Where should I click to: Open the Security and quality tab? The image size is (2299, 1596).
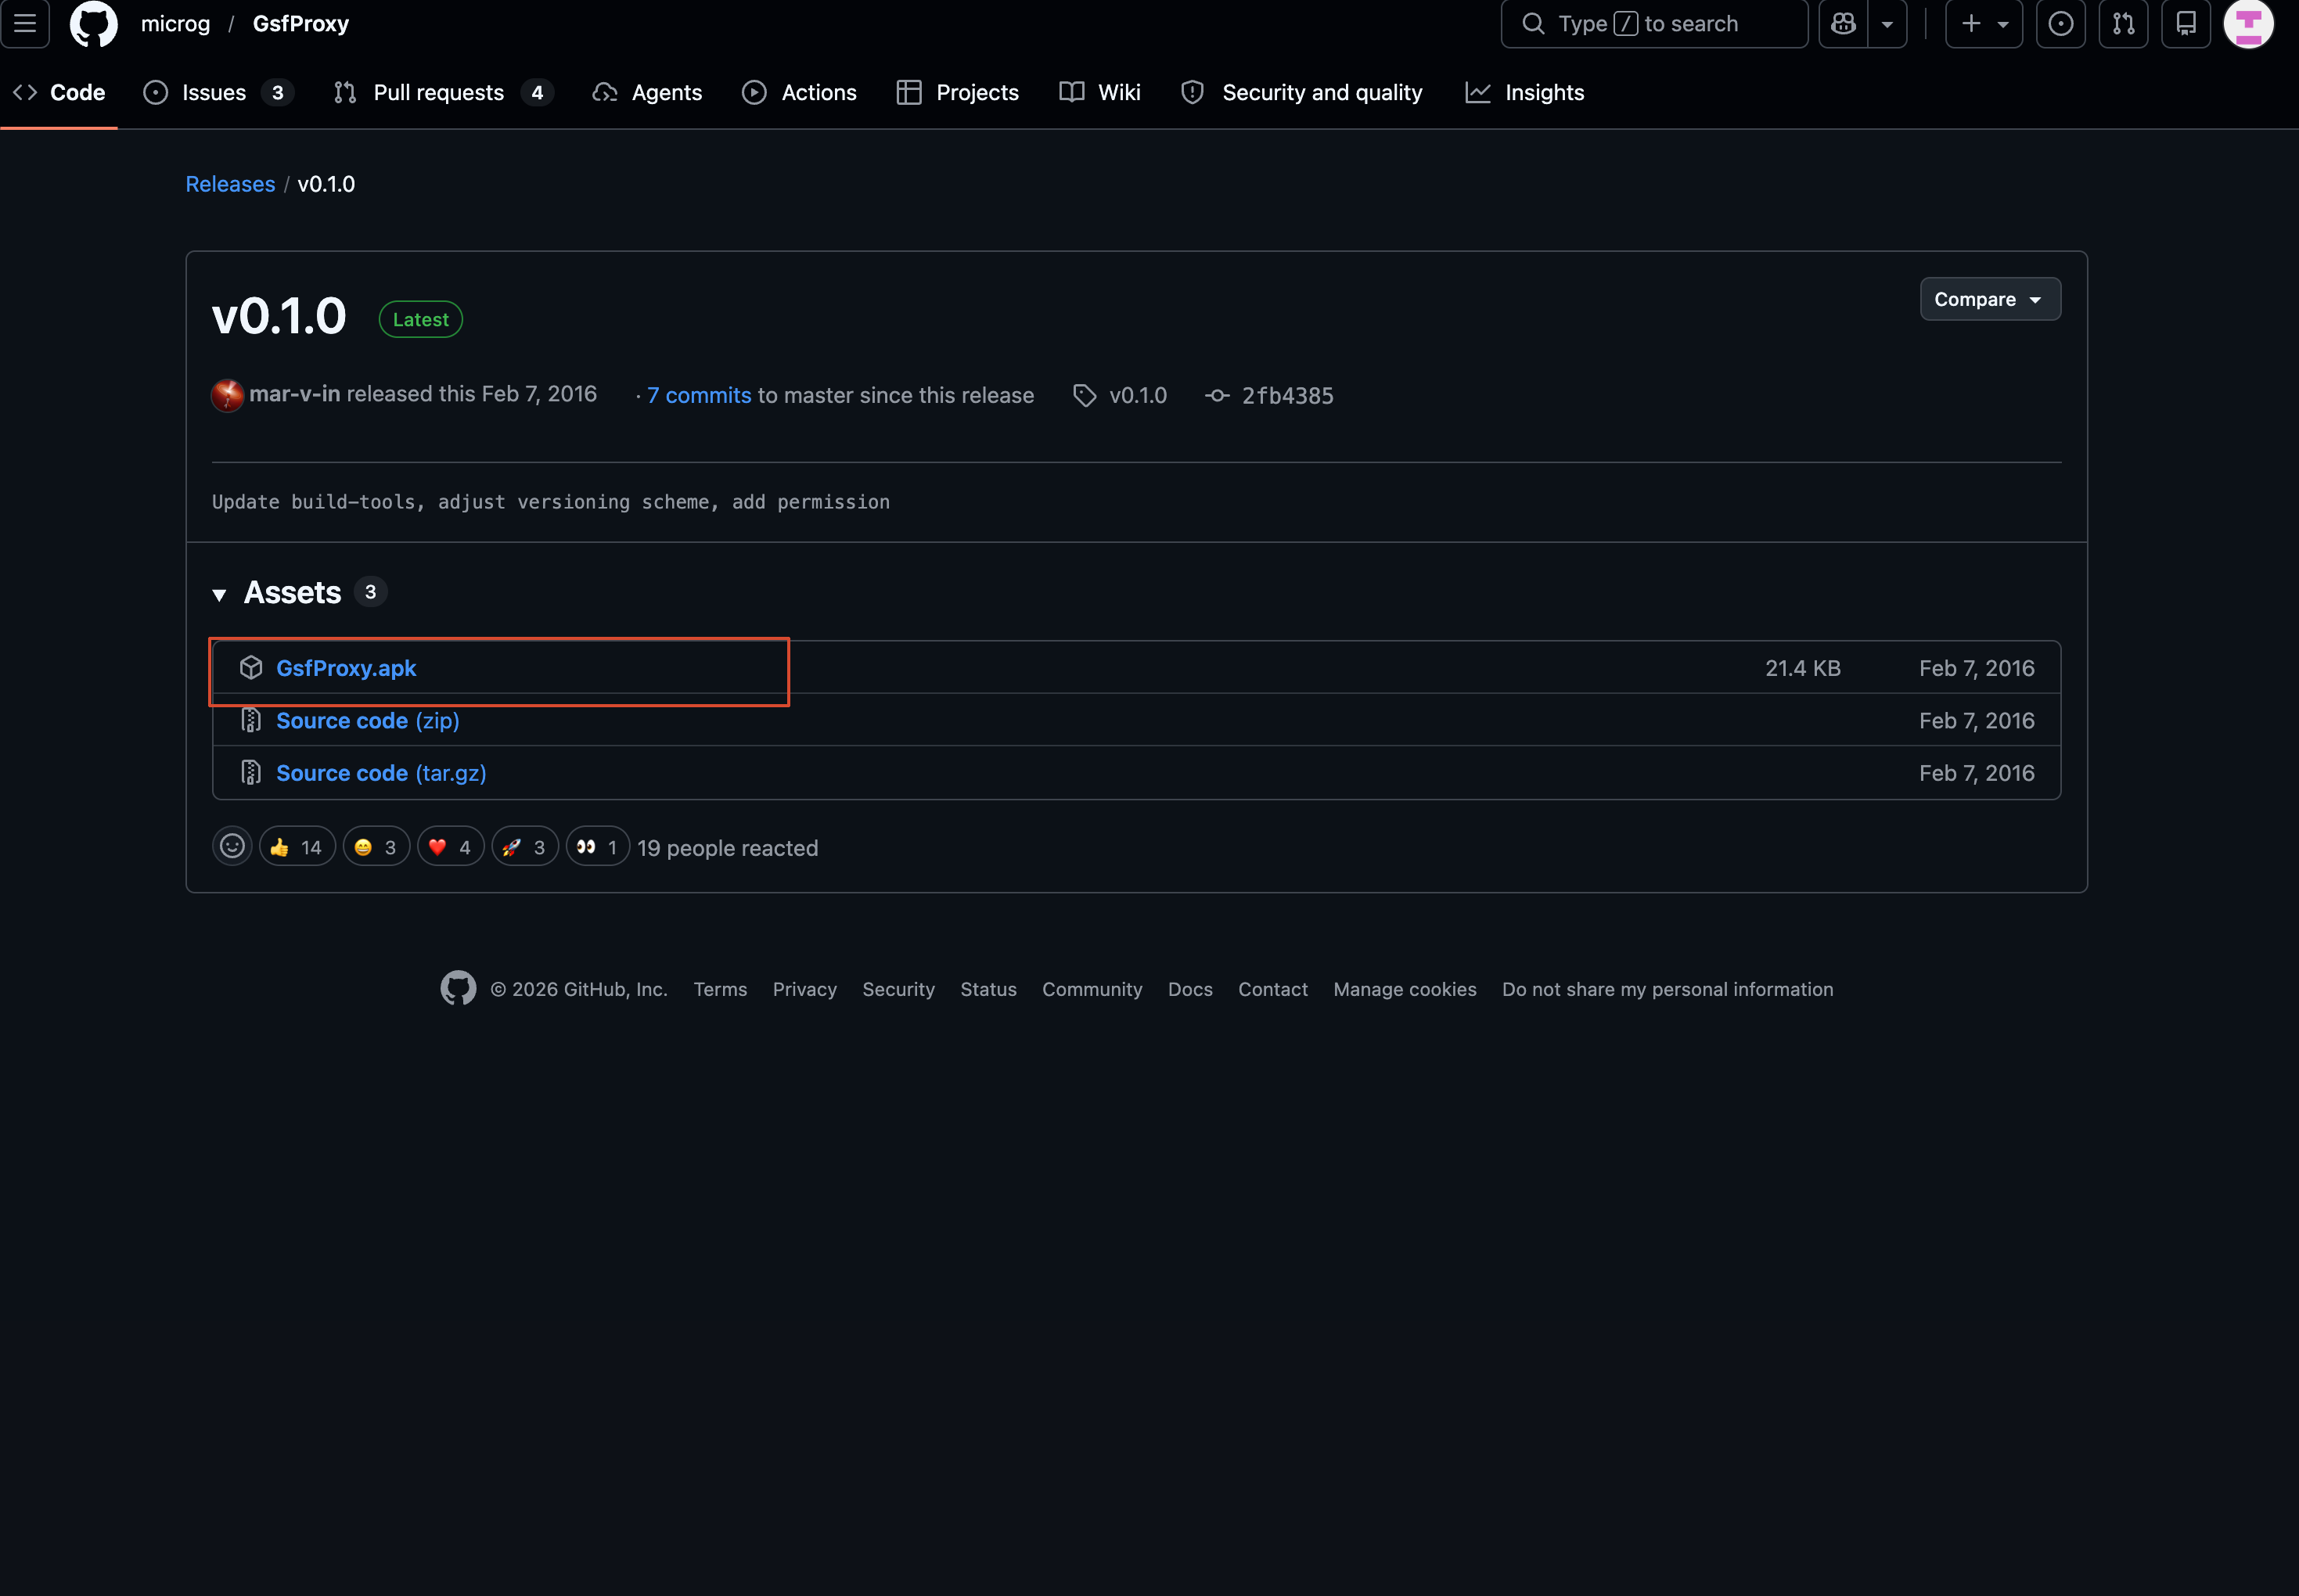(x=1302, y=93)
